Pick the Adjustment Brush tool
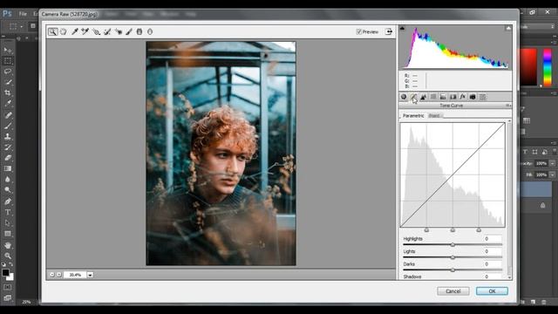 click(129, 31)
